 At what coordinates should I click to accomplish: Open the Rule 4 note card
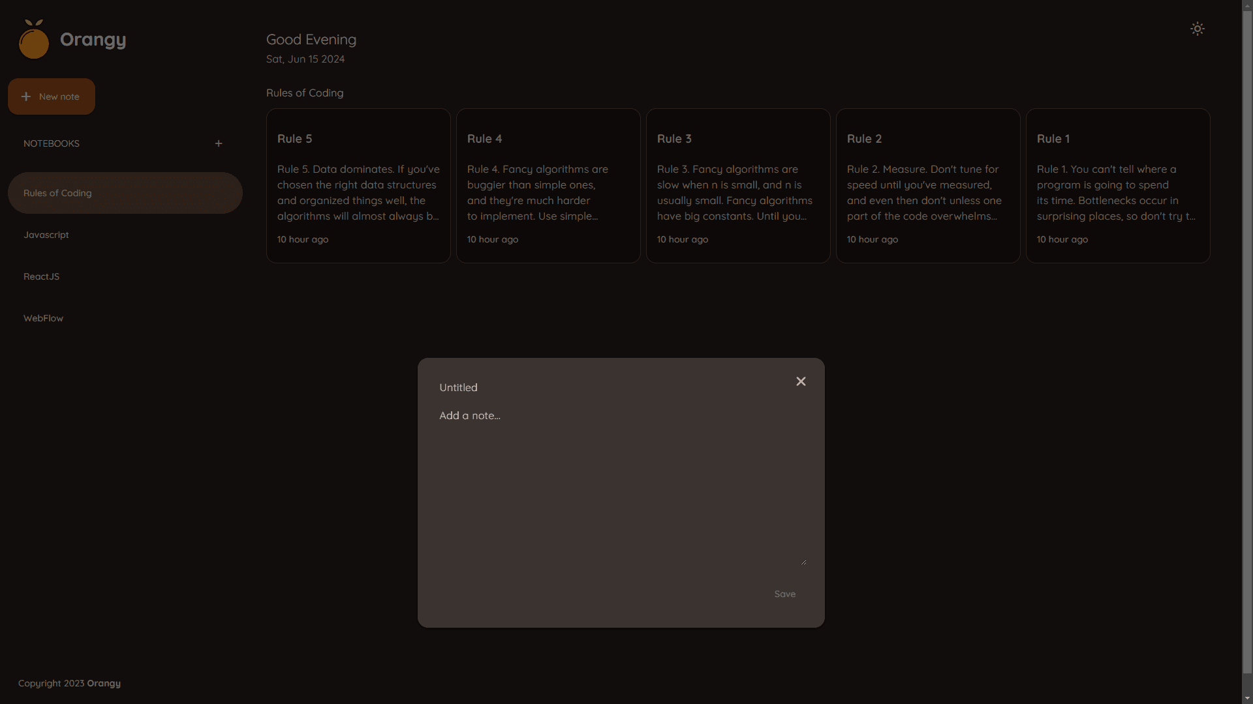pyautogui.click(x=548, y=186)
